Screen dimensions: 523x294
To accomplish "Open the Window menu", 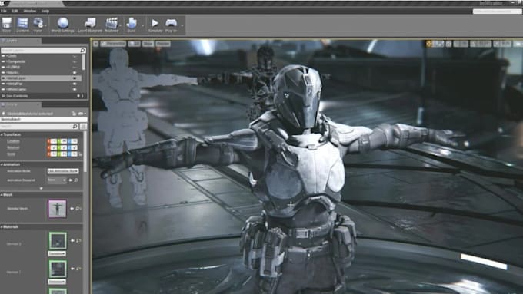I will [30, 11].
